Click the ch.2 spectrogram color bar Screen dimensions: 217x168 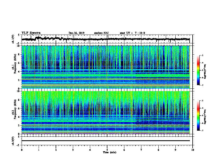point(198,116)
